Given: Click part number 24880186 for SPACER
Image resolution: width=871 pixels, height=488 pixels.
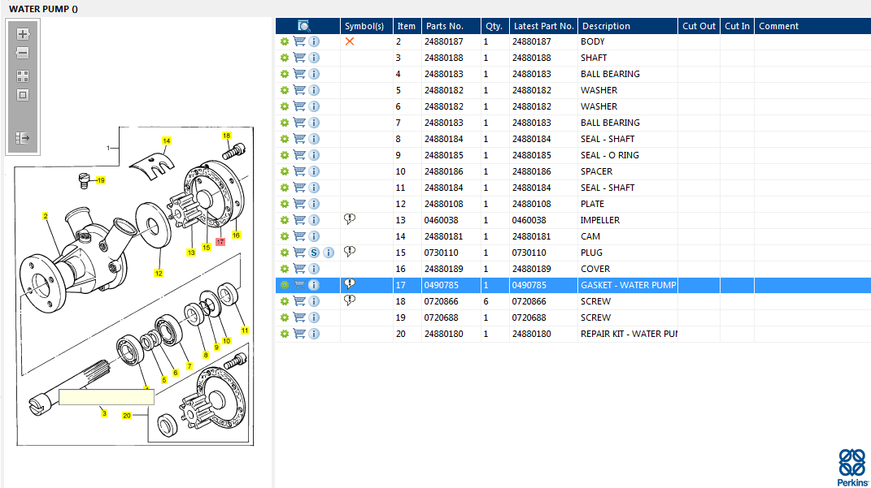Looking at the screenshot, I should [x=444, y=171].
